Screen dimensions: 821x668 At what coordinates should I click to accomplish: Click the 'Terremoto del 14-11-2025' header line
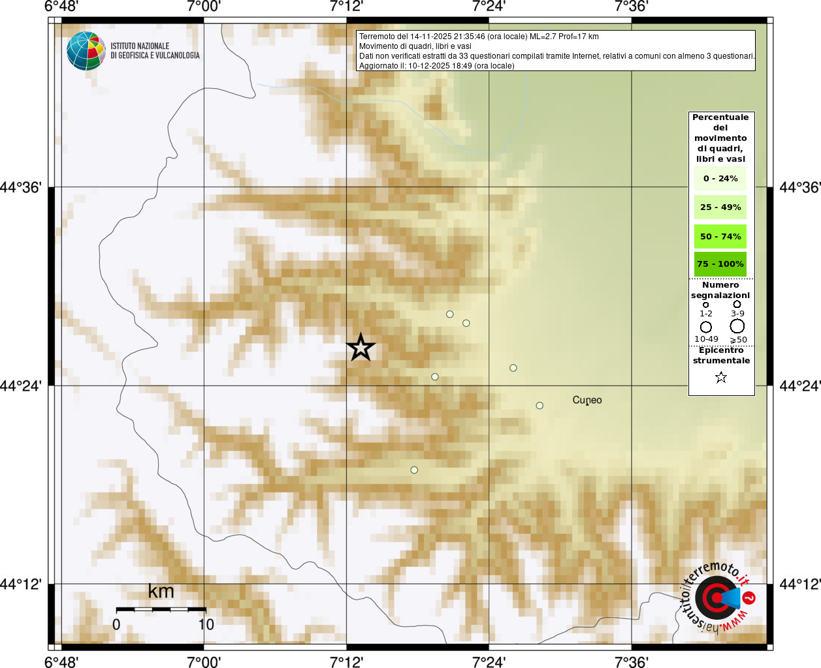[x=479, y=37]
